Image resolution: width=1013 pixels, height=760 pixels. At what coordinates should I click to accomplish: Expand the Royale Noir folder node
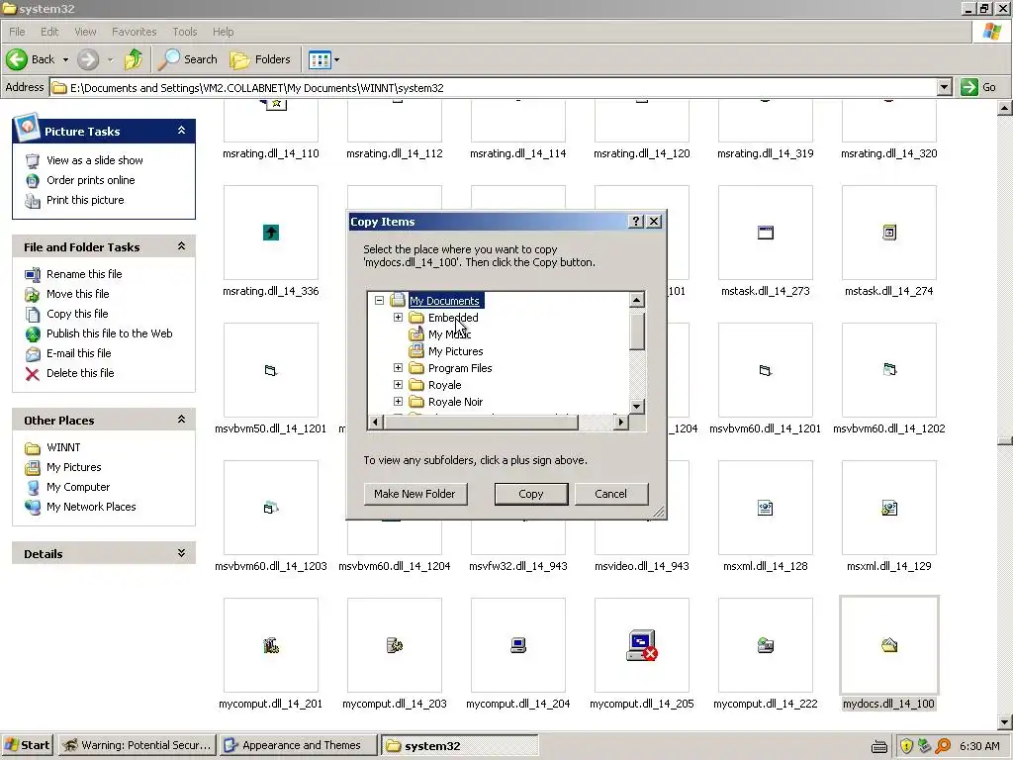tap(398, 402)
